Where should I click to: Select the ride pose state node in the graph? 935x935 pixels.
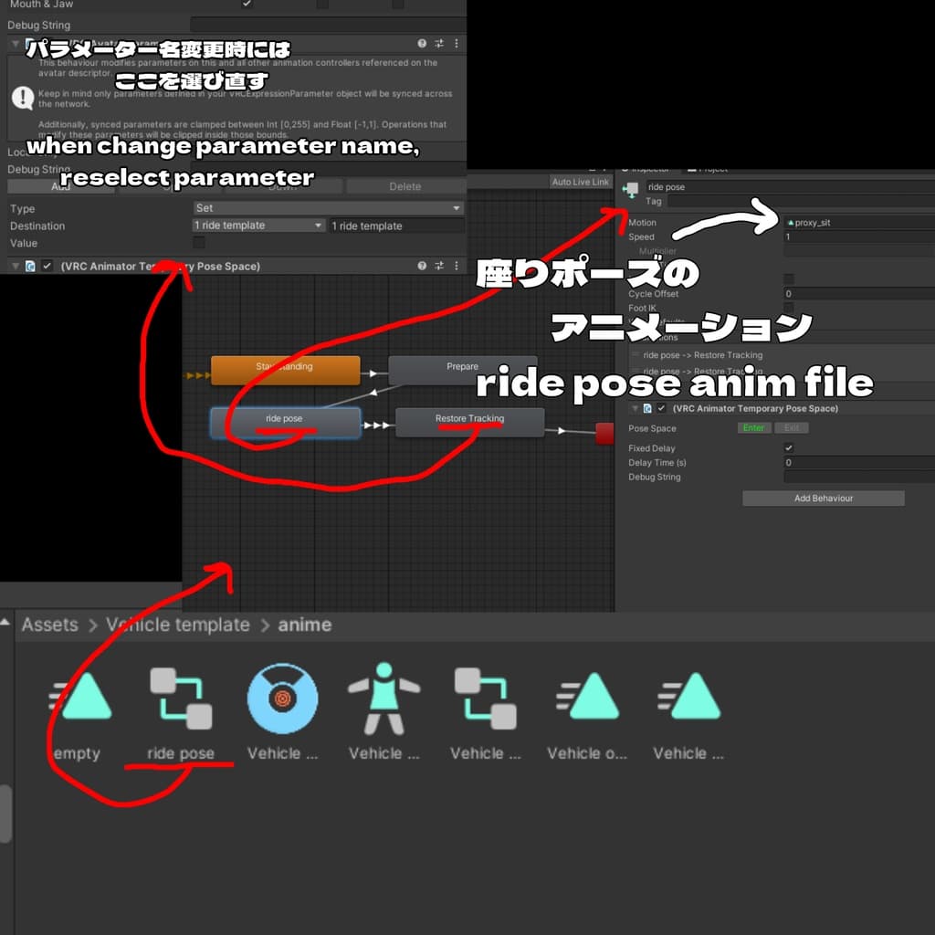[x=285, y=421]
